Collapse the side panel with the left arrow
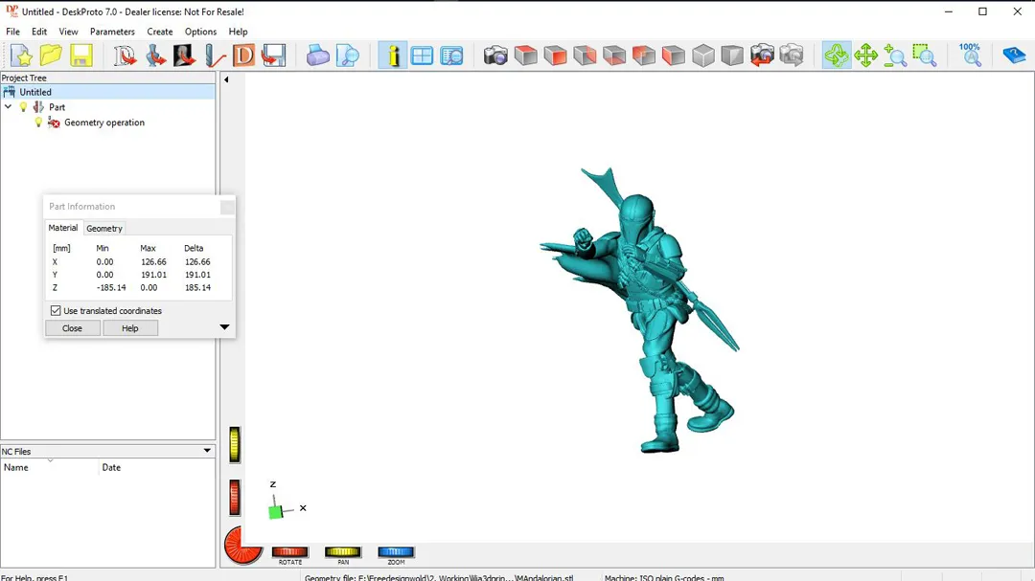This screenshot has width=1035, height=581. [226, 79]
